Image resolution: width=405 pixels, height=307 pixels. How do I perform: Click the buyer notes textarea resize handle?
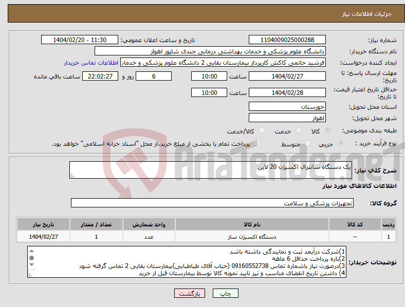30,275
